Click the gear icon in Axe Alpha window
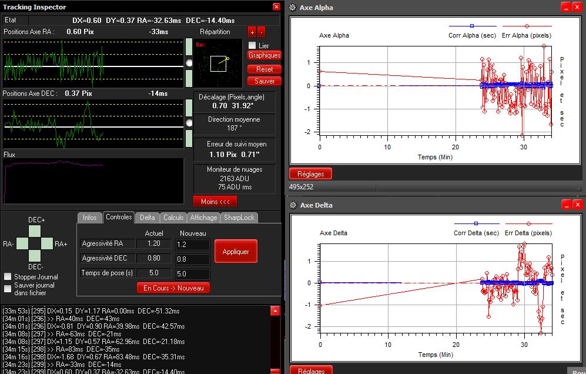Image resolution: width=586 pixels, height=374 pixels. coord(293,8)
